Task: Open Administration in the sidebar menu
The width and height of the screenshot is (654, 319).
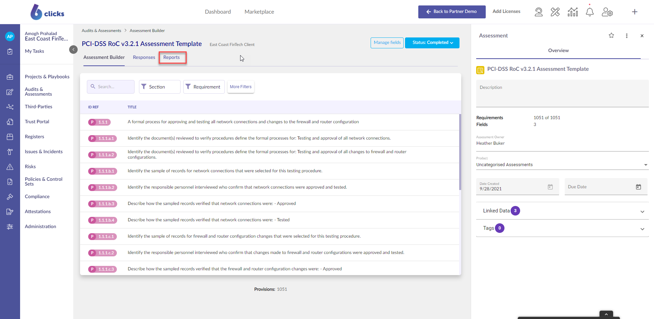Action: click(41, 227)
